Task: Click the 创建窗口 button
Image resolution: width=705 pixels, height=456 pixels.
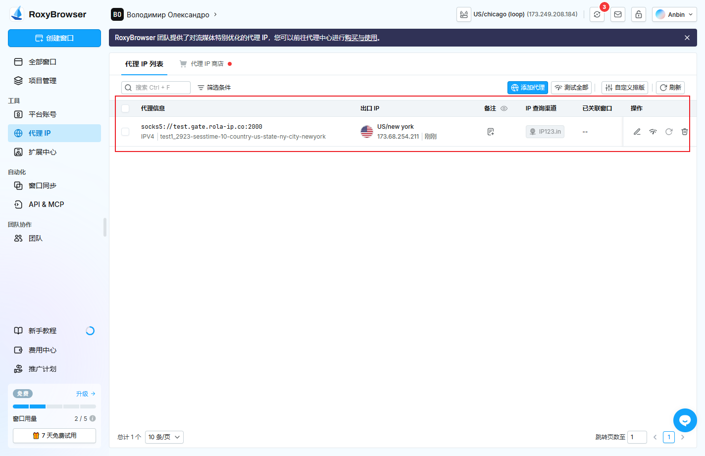Action: 54,38
